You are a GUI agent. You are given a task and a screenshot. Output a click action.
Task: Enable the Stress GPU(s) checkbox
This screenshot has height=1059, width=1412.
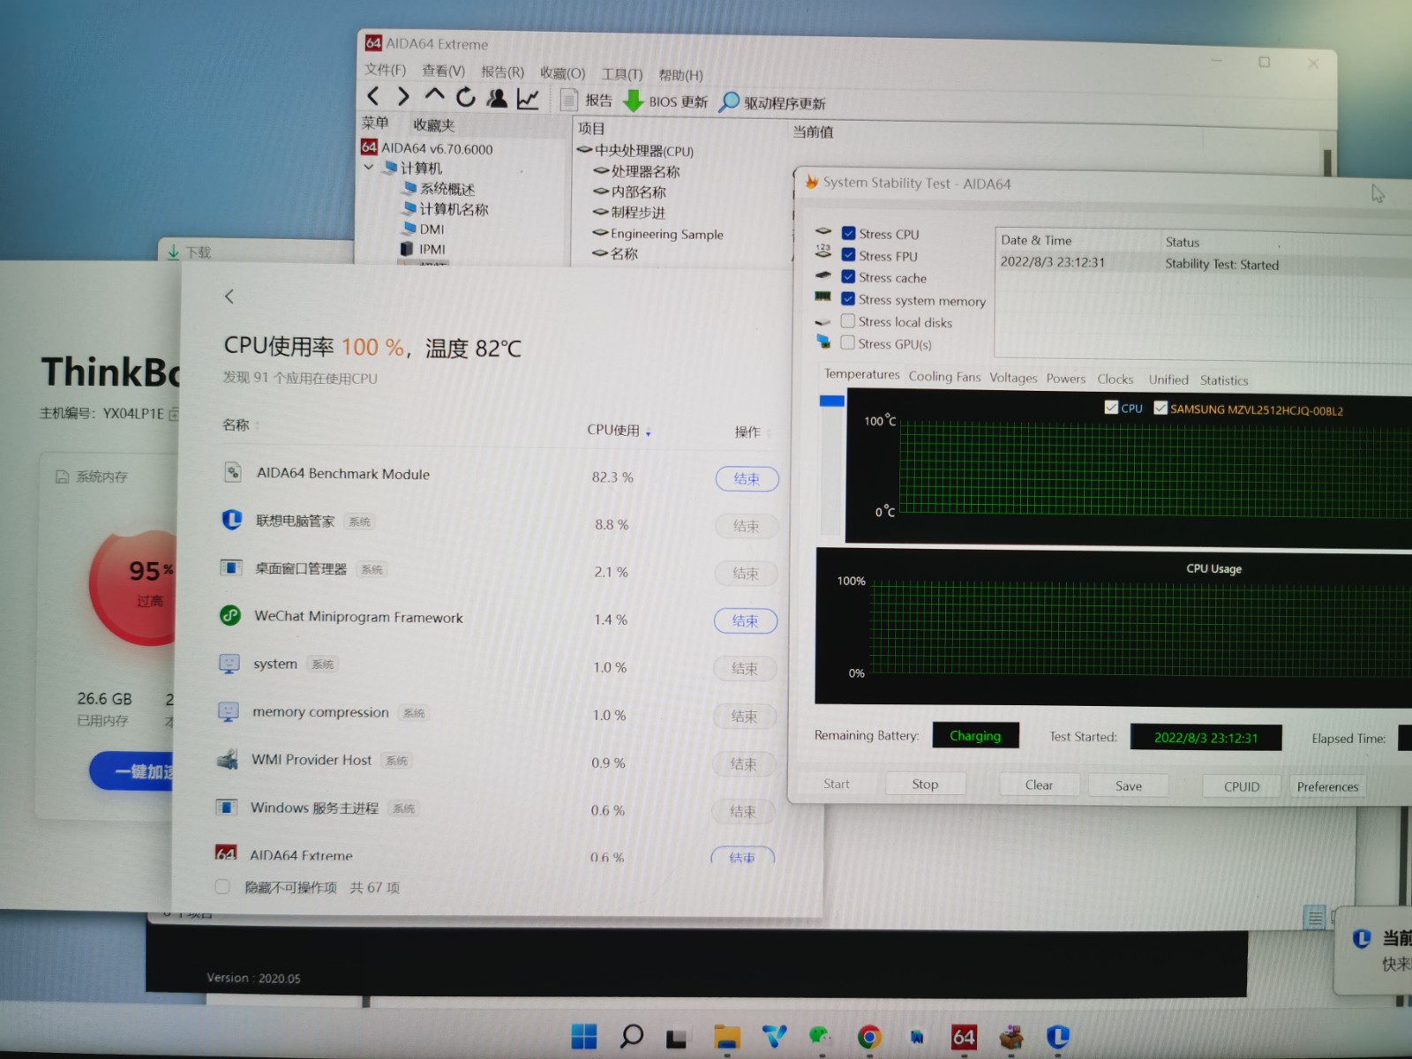click(x=848, y=342)
